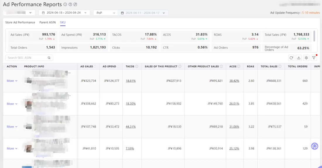Open the column settings gear icon
Viewport: 322px width, 168px height.
pyautogui.click(x=306, y=58)
